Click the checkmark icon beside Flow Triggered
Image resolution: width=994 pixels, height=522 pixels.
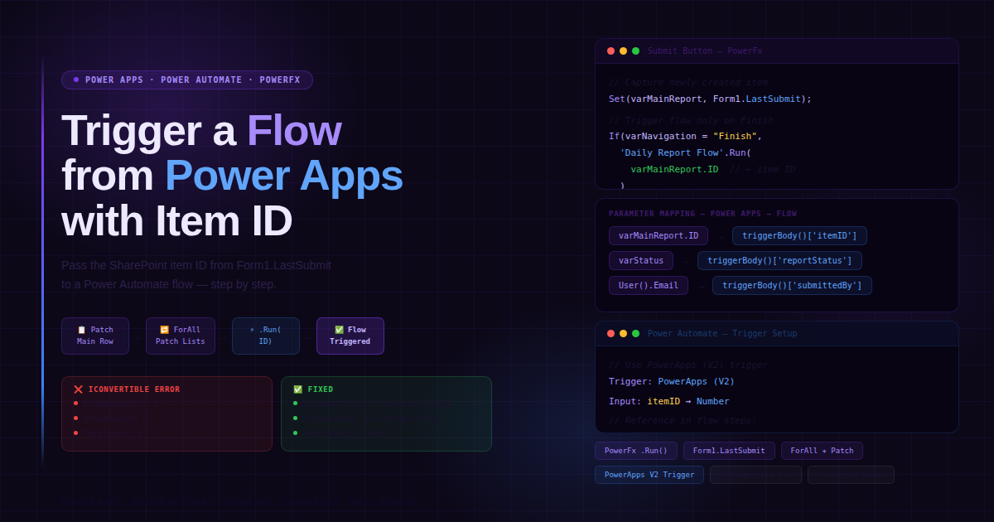(339, 329)
